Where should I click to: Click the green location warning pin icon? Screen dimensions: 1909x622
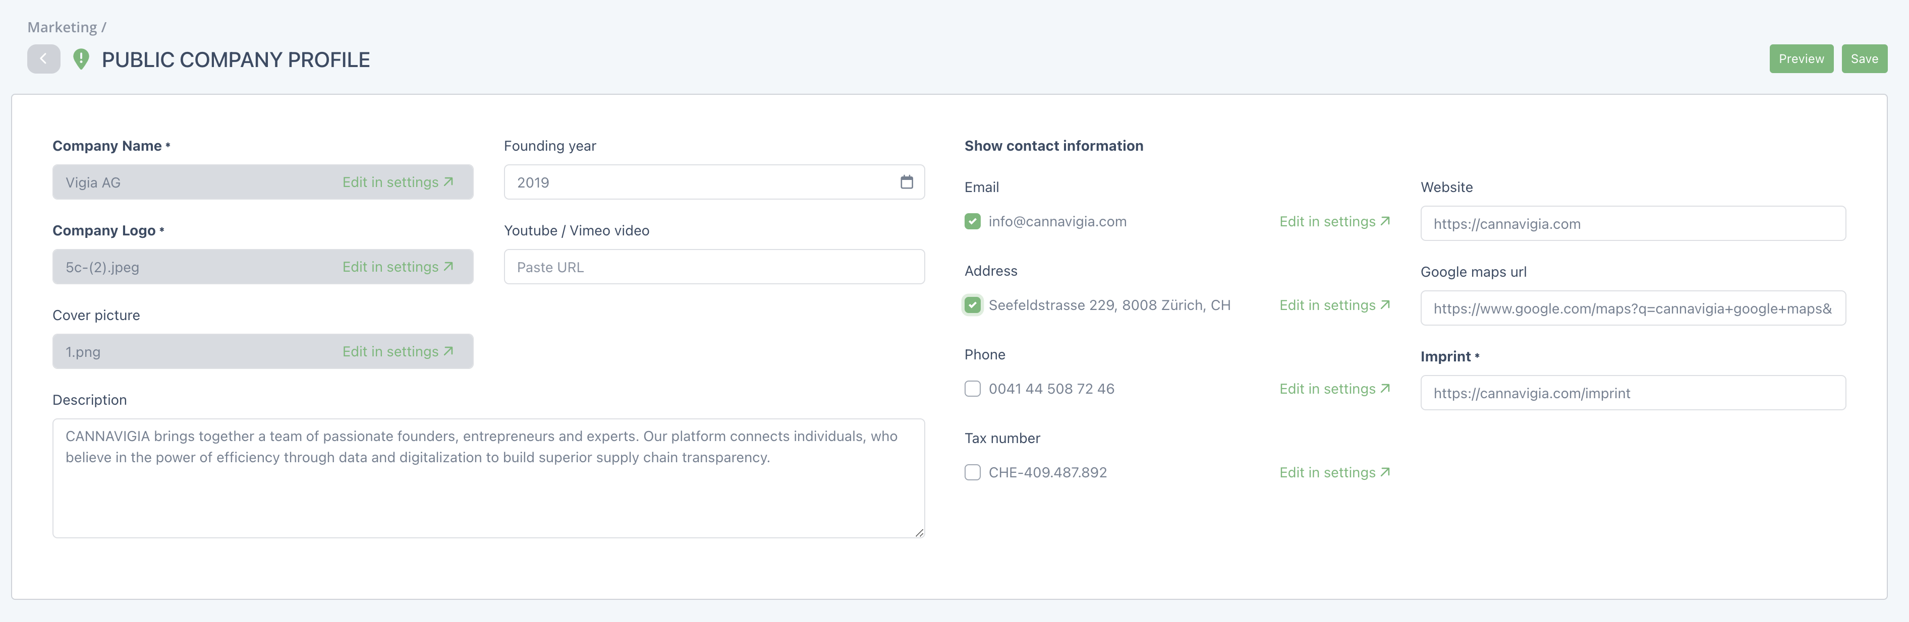pyautogui.click(x=82, y=59)
